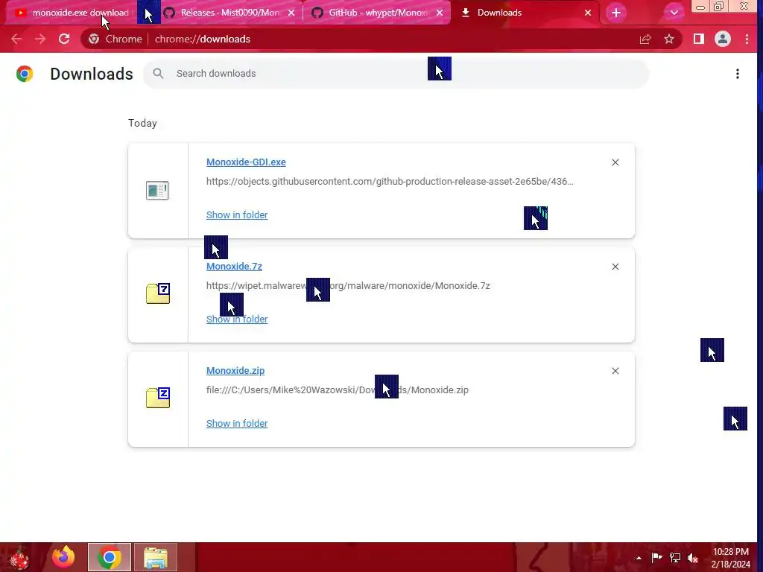Open the network tray icon
This screenshot has width=763, height=572.
pos(675,557)
